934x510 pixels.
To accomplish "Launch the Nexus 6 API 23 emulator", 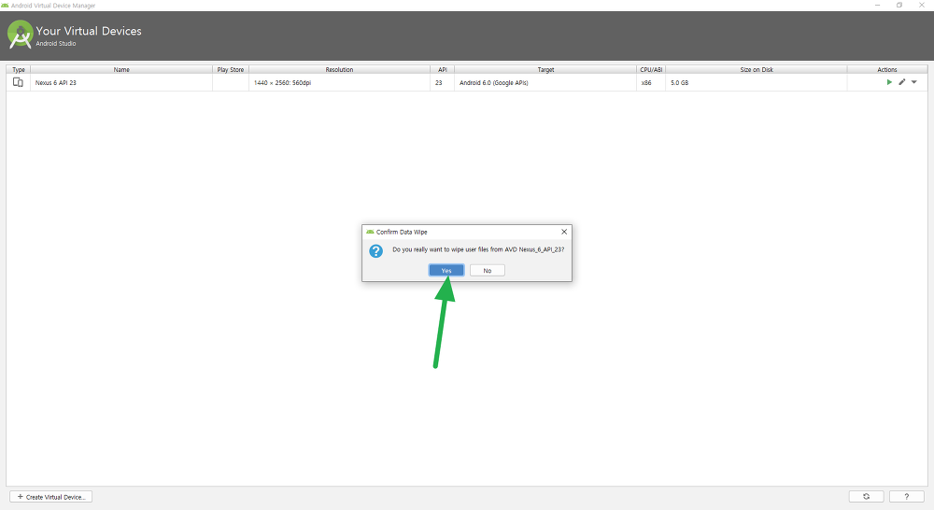I will point(889,82).
